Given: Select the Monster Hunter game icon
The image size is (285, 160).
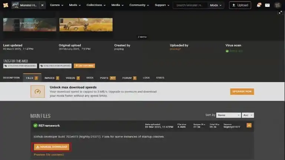Looking at the screenshot, I should tap(15, 5).
